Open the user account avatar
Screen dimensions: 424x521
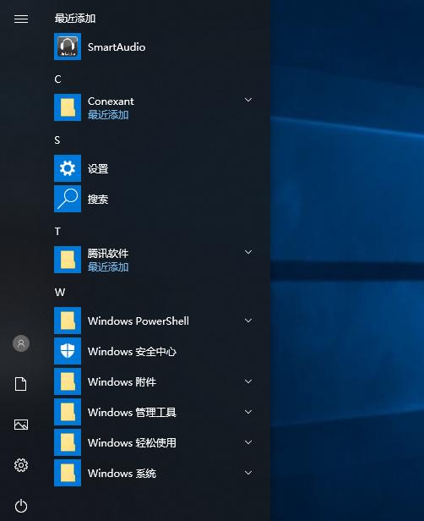pos(21,343)
